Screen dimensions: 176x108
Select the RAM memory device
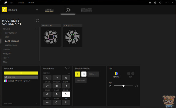coord(49,10)
